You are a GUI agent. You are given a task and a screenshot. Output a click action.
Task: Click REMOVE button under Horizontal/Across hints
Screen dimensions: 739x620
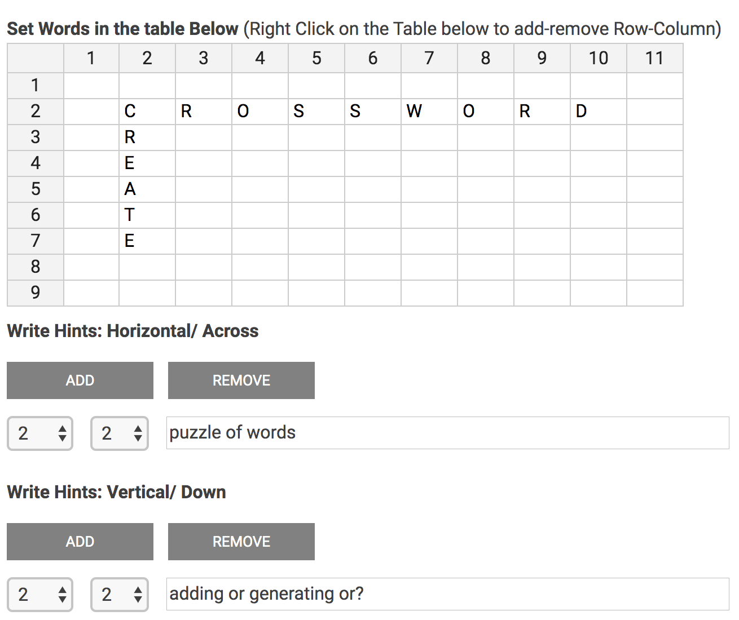241,380
